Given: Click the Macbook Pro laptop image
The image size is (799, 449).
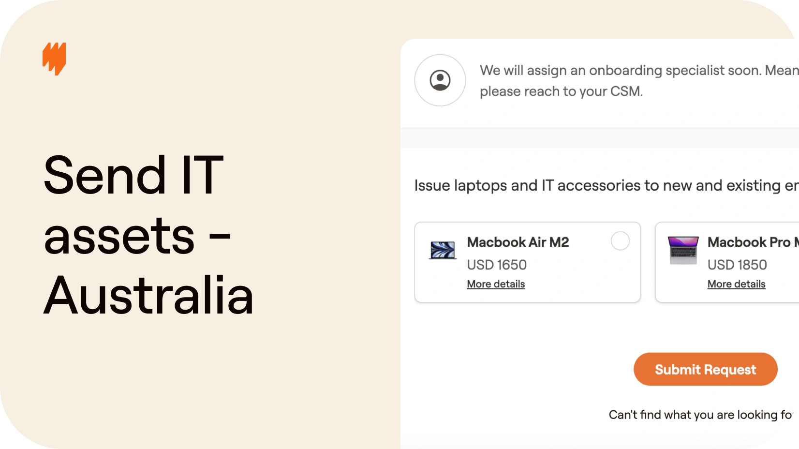Looking at the screenshot, I should (683, 250).
